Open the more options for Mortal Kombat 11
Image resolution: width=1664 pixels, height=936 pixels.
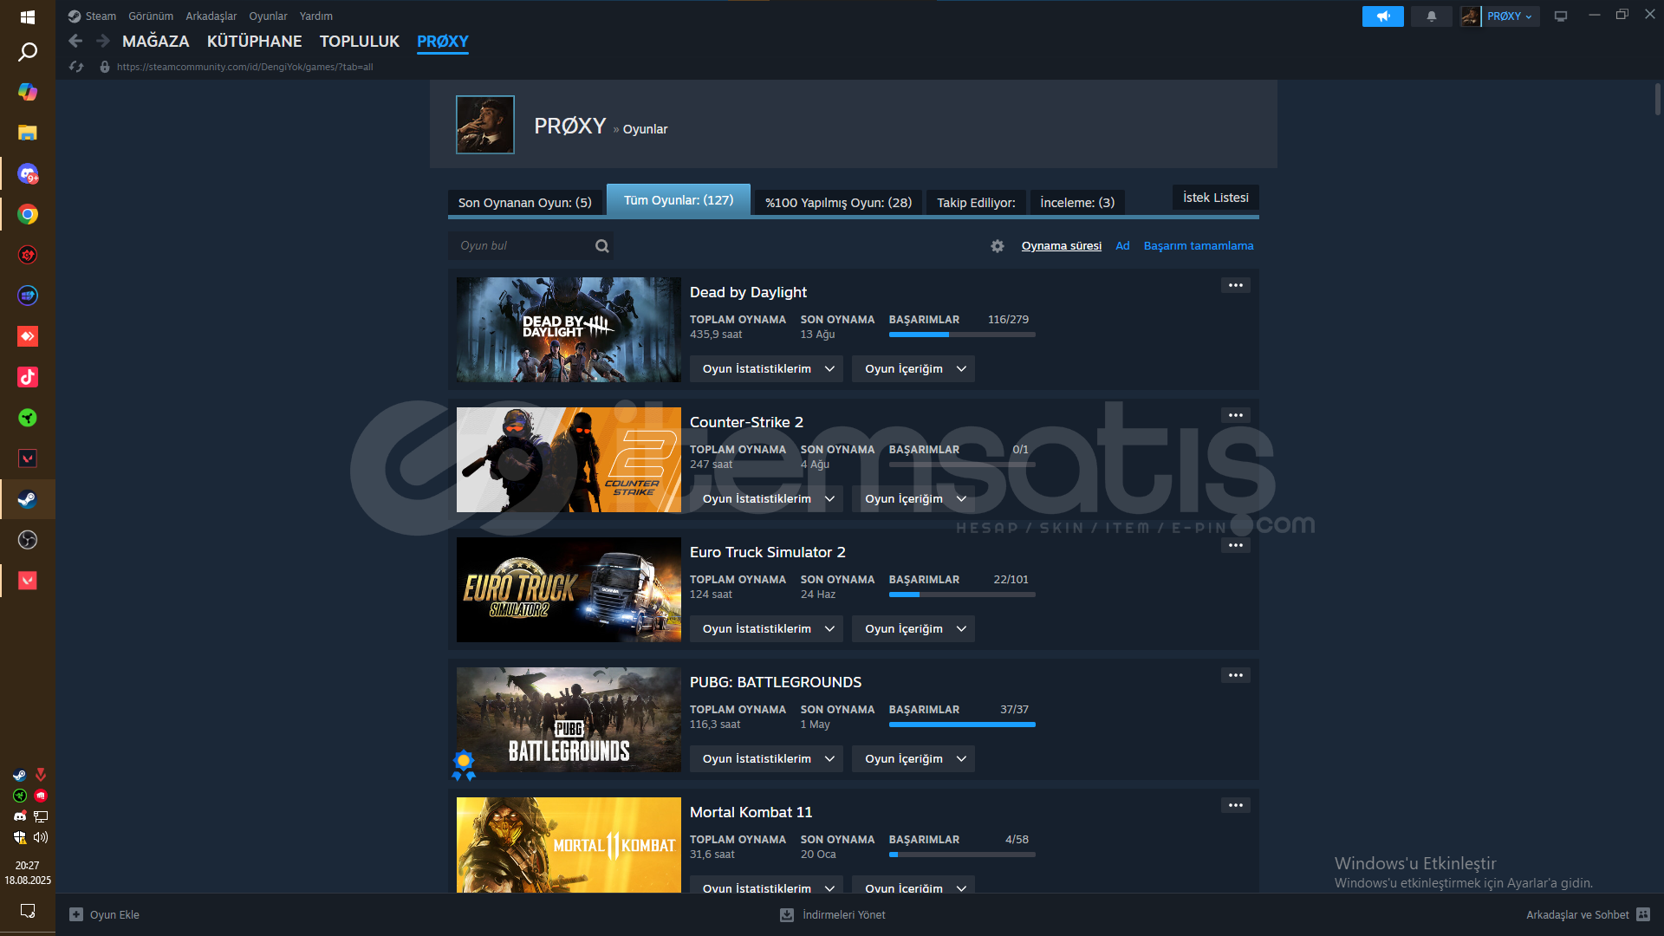1236,805
